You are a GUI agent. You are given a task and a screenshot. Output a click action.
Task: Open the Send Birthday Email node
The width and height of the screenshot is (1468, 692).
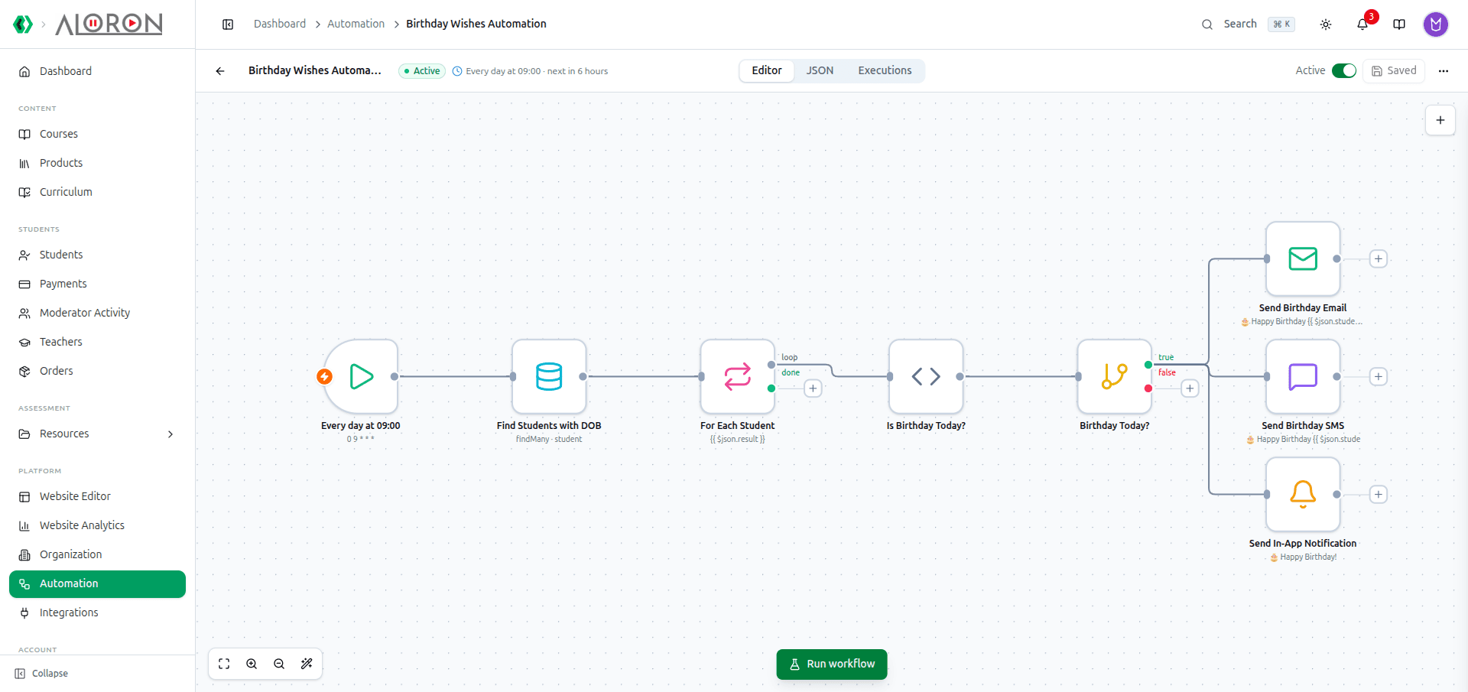coord(1303,258)
